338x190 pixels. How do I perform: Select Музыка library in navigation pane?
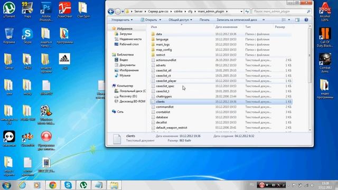pos(125,75)
